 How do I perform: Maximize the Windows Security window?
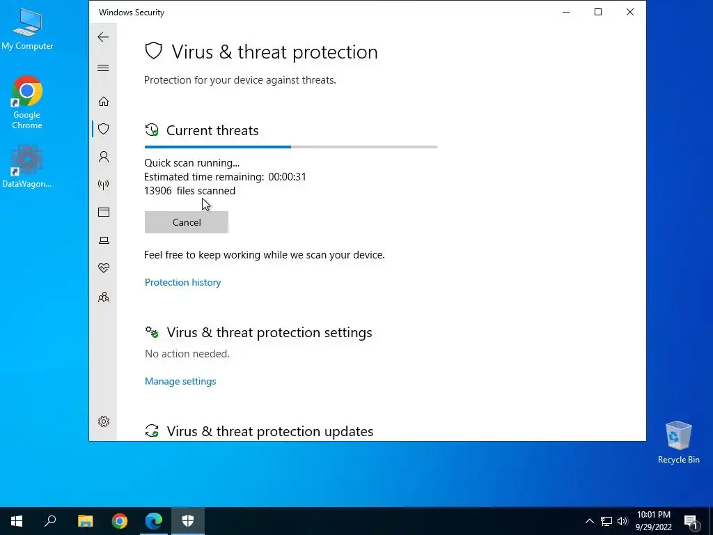(598, 13)
